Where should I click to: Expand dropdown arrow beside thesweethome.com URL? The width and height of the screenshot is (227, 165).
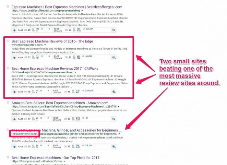coord(119,134)
